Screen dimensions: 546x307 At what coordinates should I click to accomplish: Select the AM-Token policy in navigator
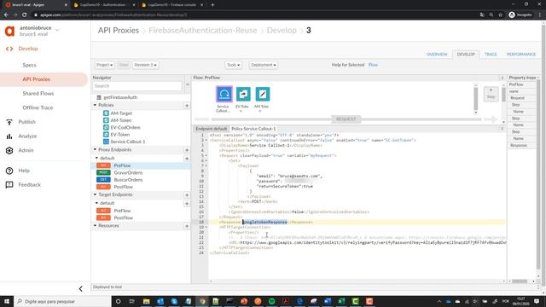click(121, 120)
